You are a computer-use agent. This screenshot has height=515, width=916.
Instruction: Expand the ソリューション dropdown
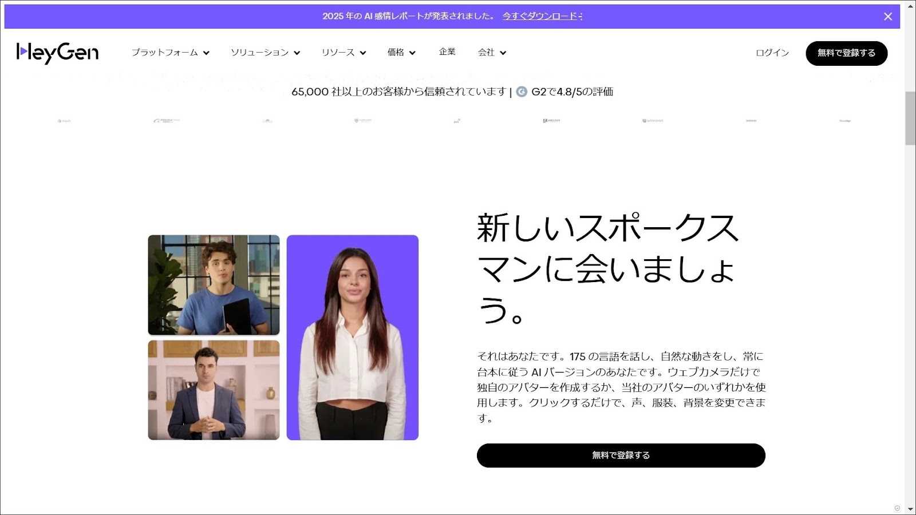265,53
